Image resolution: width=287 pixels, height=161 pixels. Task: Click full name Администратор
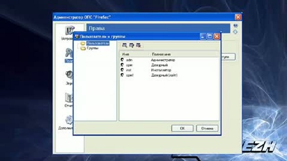[x=163, y=60]
